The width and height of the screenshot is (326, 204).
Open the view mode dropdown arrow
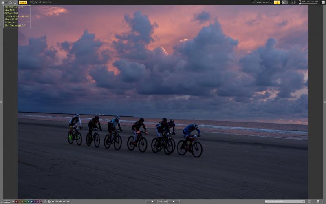[6, 2]
